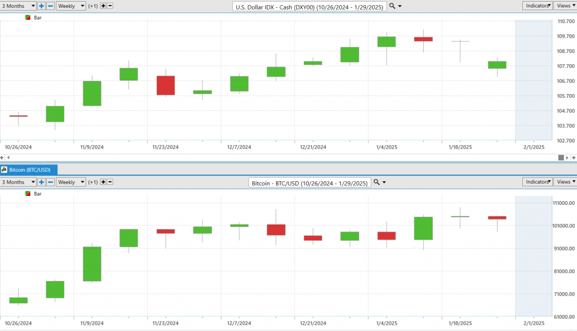Click the blue plus zoom button in Bitcoin chart toolbar
Viewport: 577px width, 331px height.
(x=42, y=182)
